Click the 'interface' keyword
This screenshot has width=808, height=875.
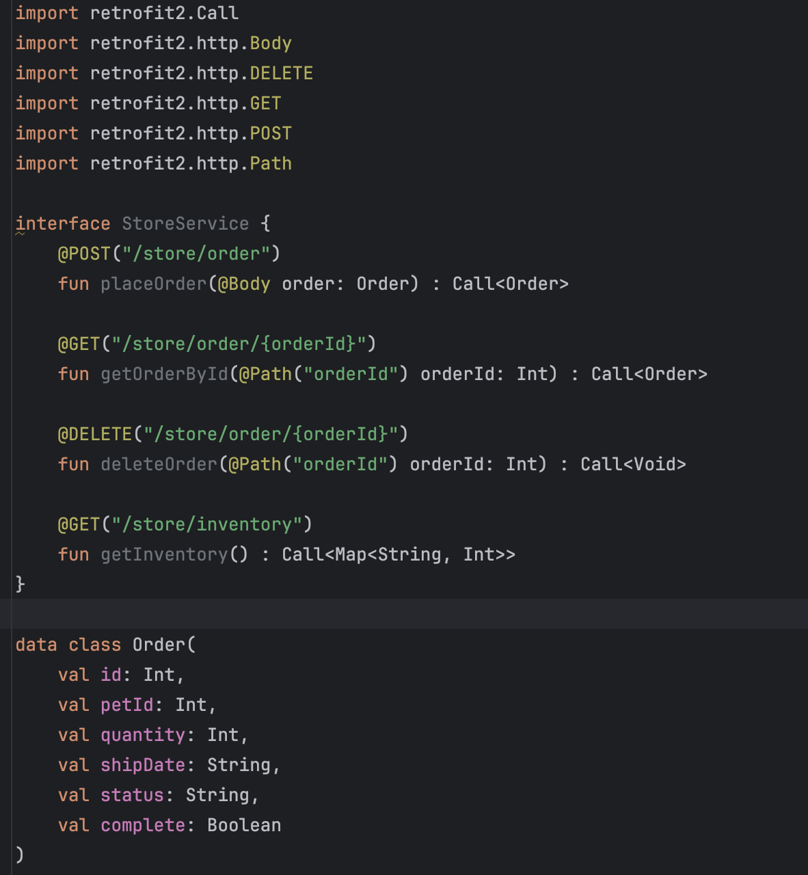(x=63, y=224)
